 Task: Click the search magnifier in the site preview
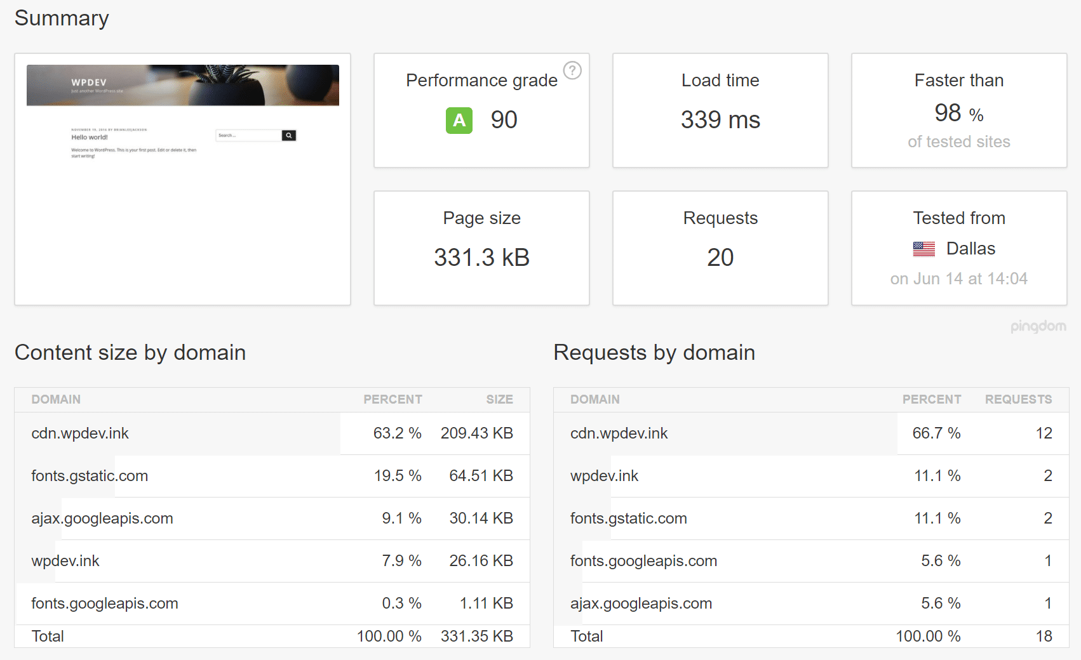pos(289,135)
